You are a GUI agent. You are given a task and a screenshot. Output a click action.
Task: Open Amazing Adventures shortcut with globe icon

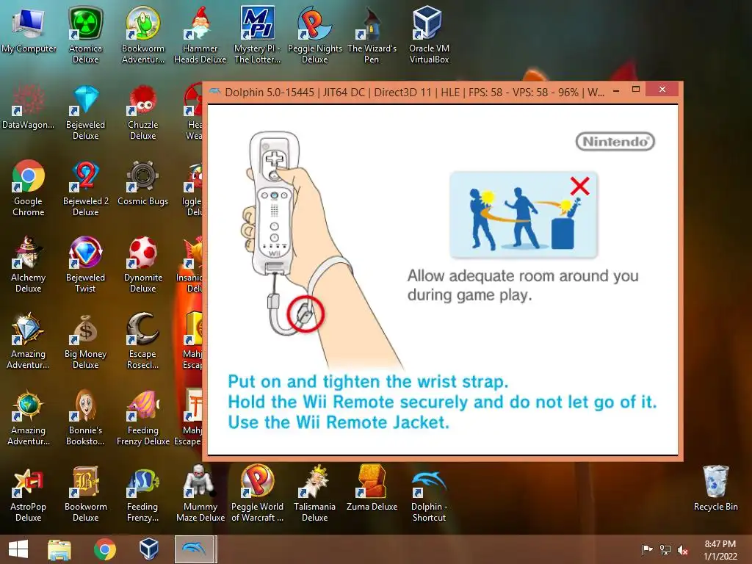click(29, 417)
